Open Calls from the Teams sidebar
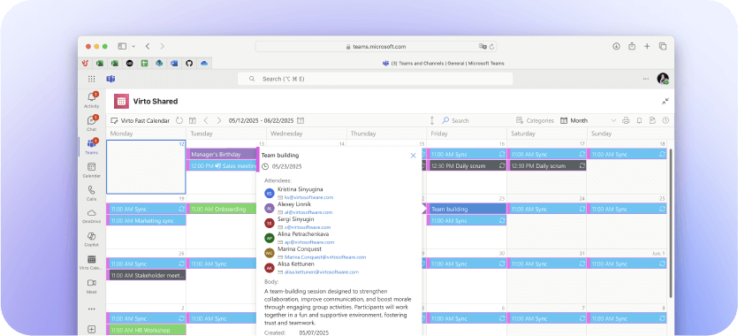The width and height of the screenshot is (738, 336). click(92, 193)
